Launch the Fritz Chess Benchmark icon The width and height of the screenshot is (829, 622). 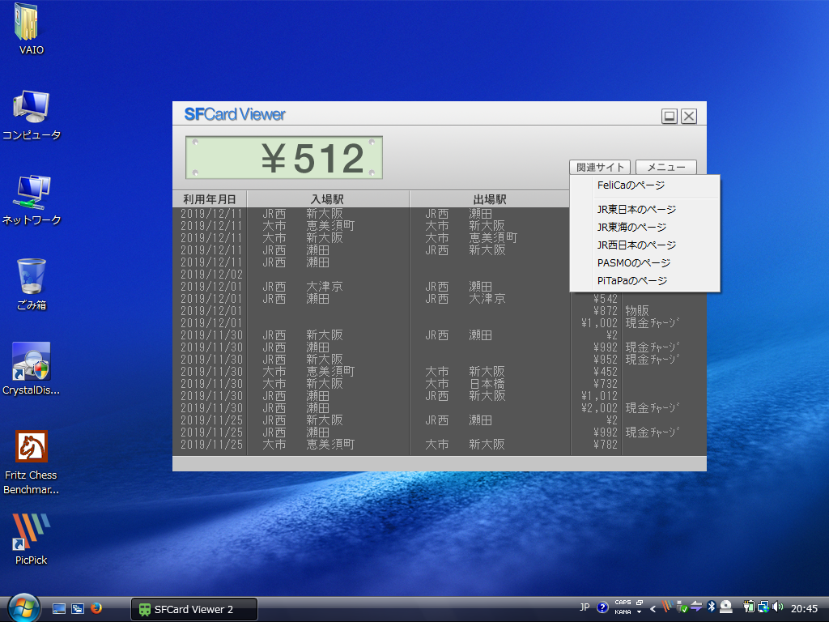32,462
